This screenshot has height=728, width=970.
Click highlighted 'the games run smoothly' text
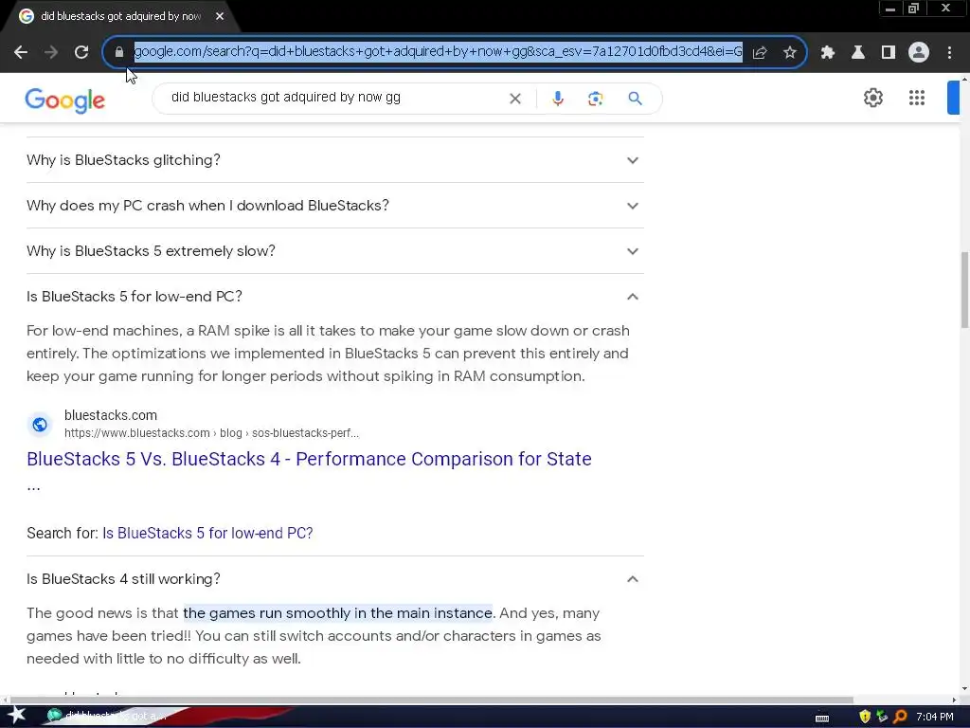click(x=338, y=613)
